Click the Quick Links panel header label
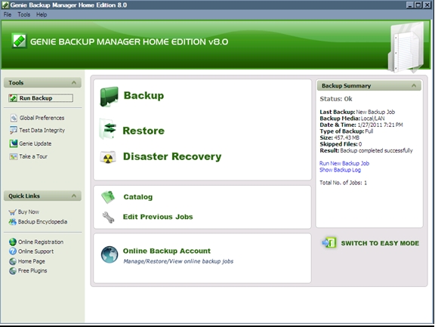The height and width of the screenshot is (327, 435). pos(24,196)
